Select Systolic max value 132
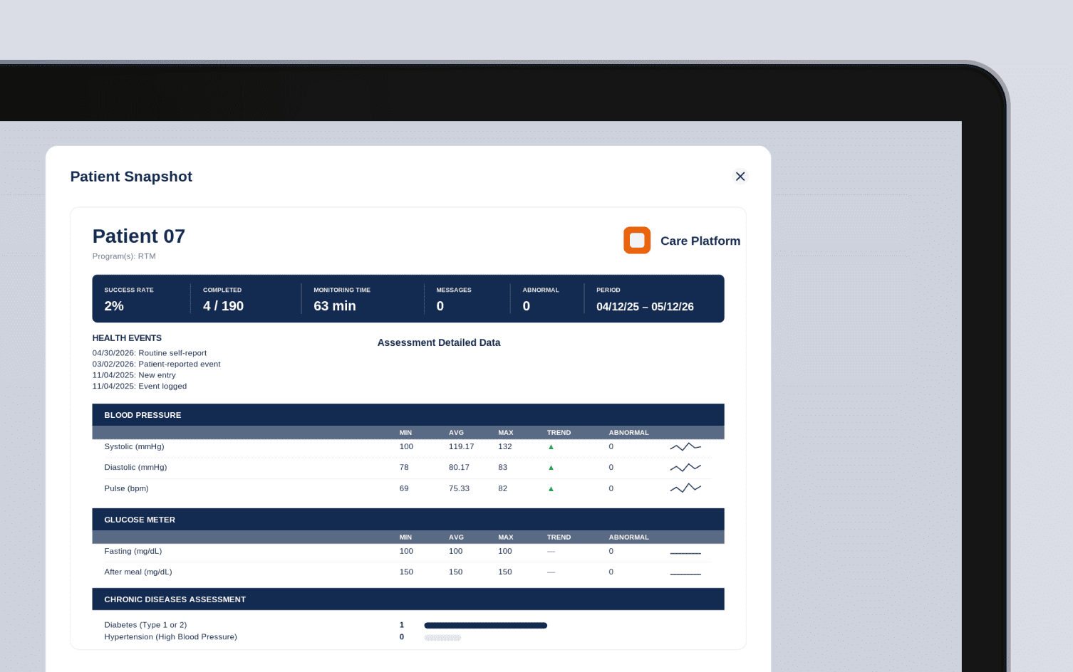The height and width of the screenshot is (672, 1073). 505,447
